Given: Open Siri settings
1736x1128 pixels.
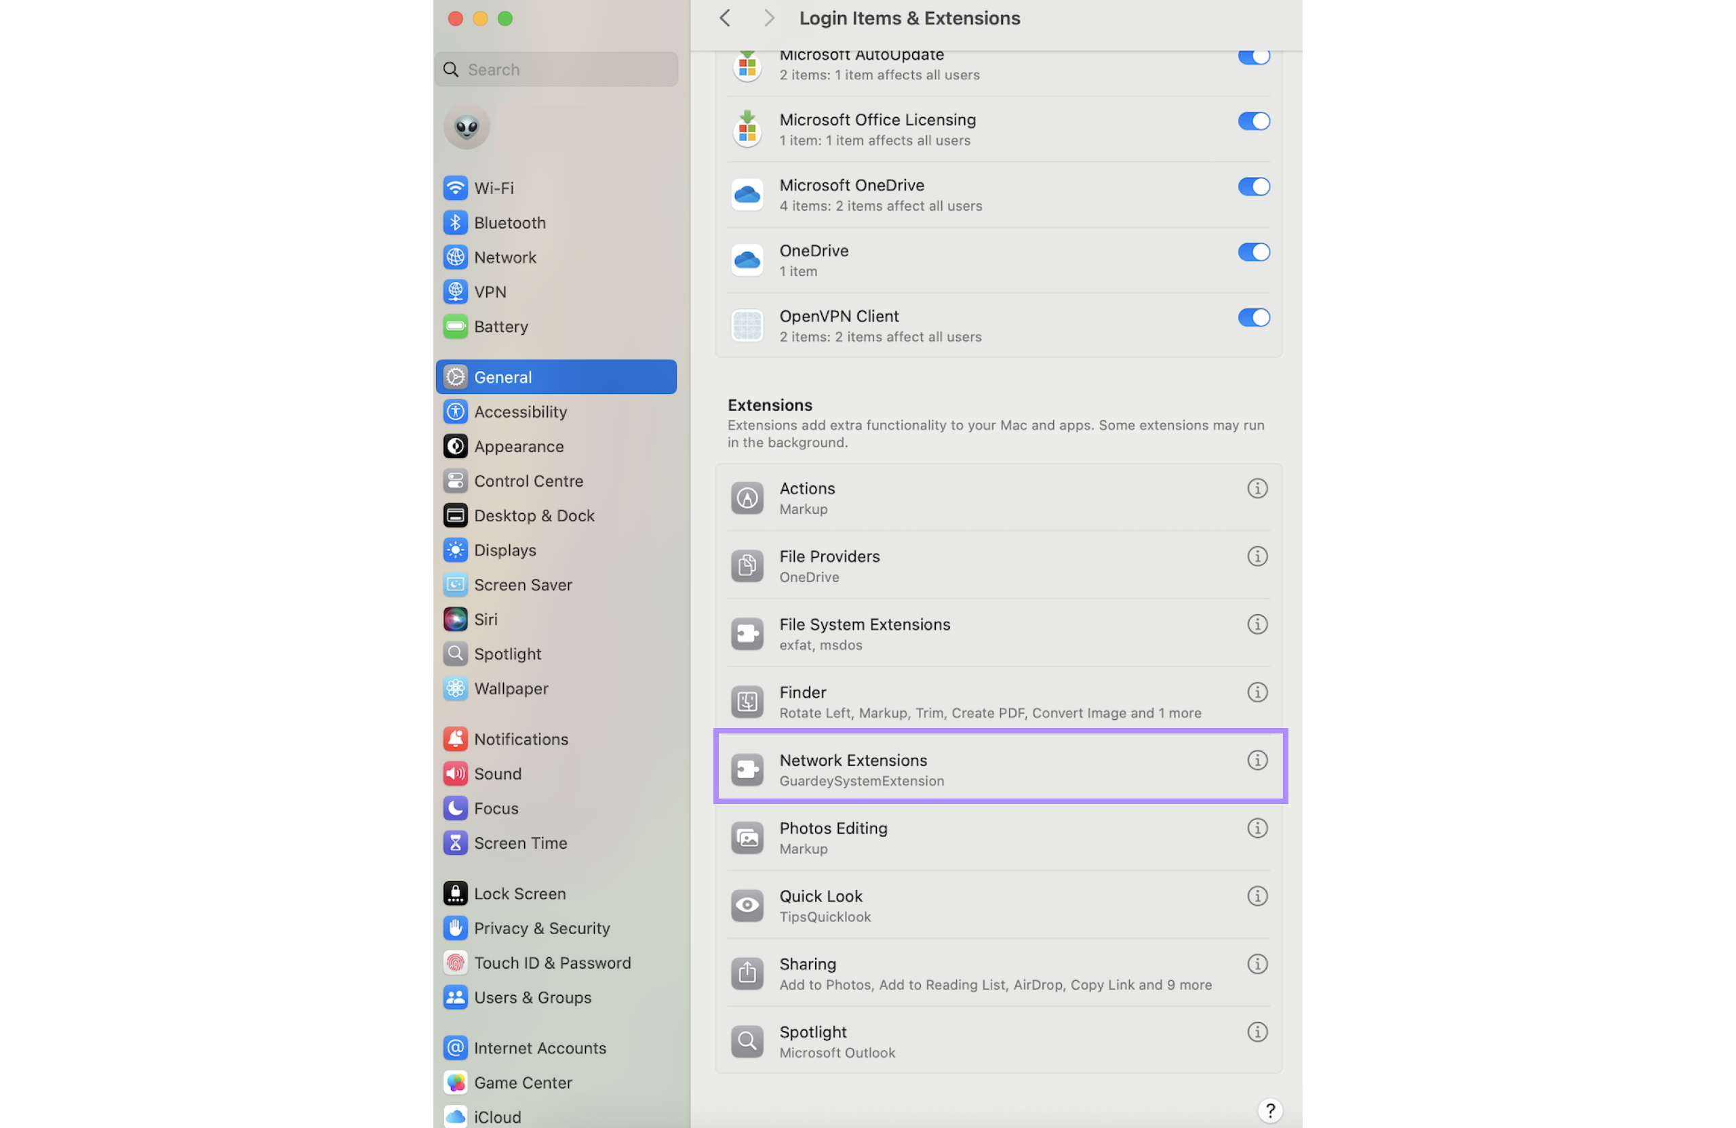Looking at the screenshot, I should (556, 619).
